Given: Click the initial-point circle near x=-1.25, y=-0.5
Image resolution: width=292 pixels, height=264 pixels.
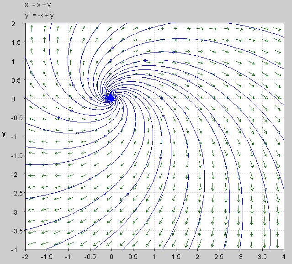Looking at the screenshot, I should tap(58, 117).
